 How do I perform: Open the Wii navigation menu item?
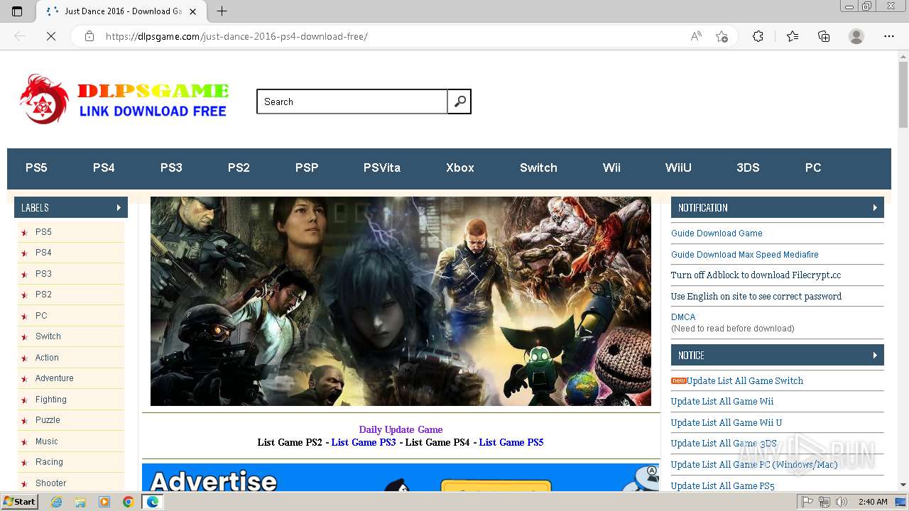611,168
